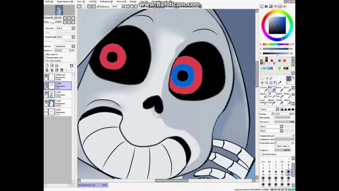Adjust the Непроз-ть layer opacity slider
The height and width of the screenshot is (191, 339).
(x=65, y=50)
